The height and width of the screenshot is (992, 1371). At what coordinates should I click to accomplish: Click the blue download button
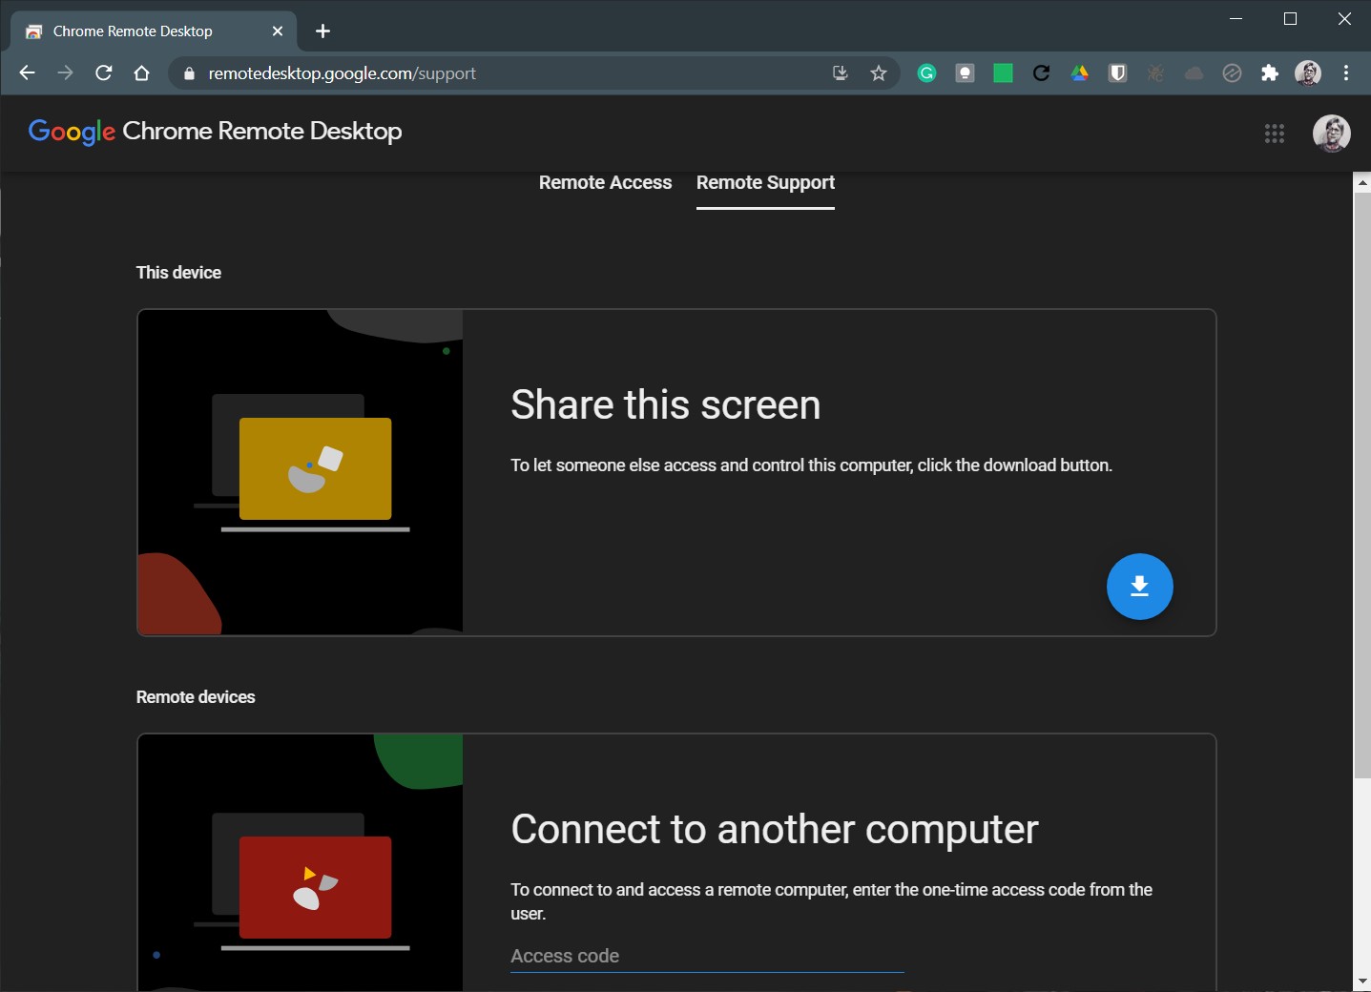(x=1139, y=587)
